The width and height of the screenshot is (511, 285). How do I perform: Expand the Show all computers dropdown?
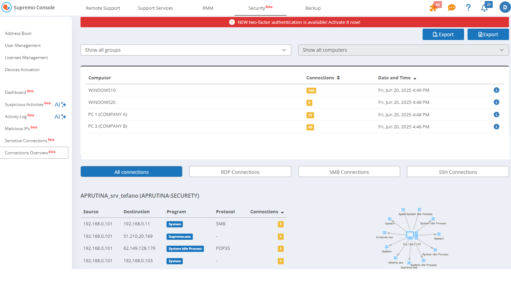click(403, 50)
